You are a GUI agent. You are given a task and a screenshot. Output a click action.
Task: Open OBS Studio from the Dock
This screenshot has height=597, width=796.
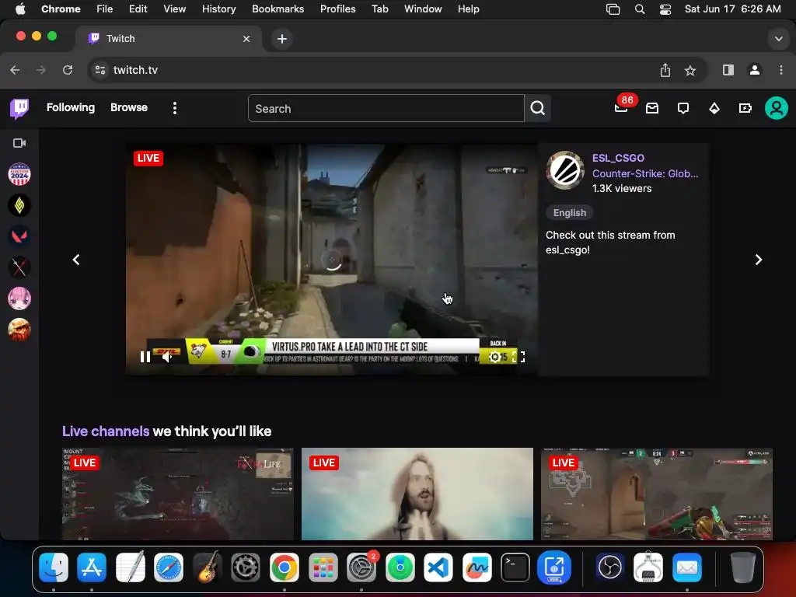pos(609,567)
